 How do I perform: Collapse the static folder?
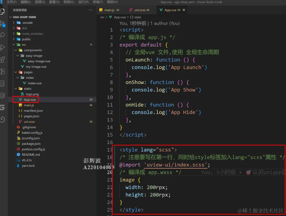[52, 89]
